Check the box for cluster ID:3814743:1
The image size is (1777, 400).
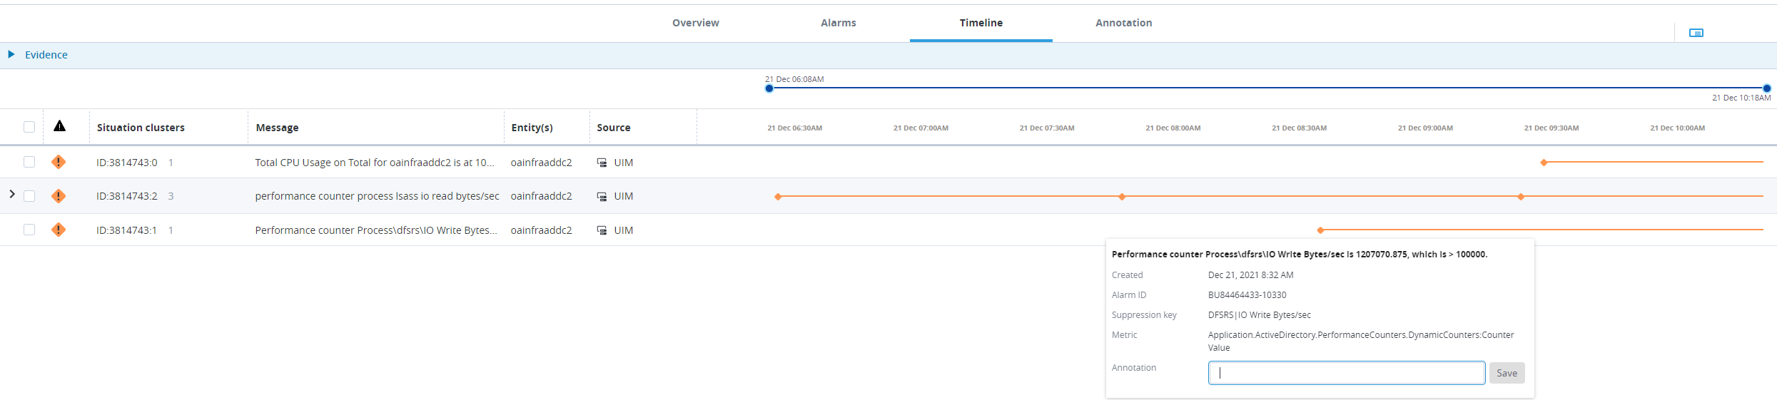[29, 230]
